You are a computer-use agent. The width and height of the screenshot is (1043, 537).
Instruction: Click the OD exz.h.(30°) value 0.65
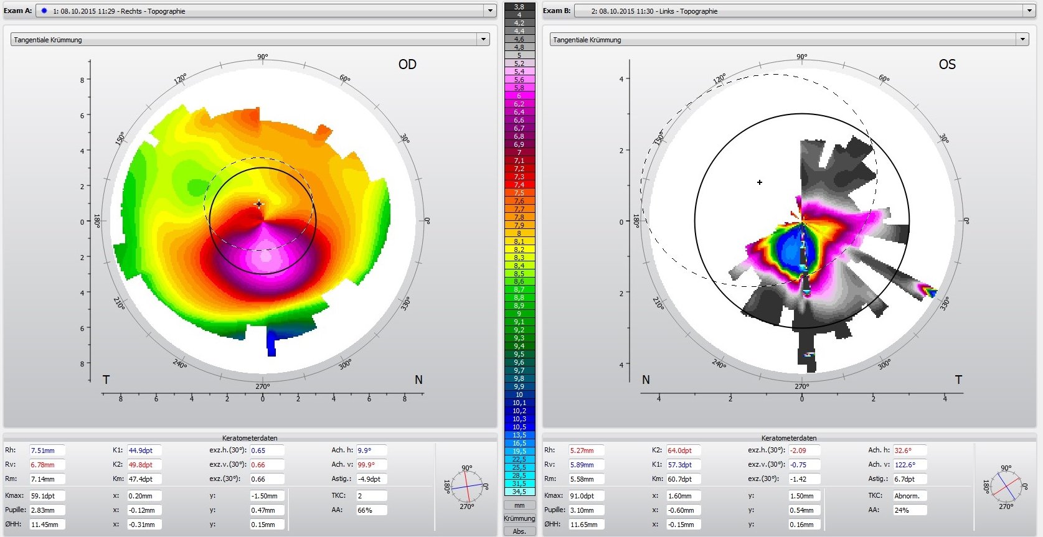tap(267, 450)
